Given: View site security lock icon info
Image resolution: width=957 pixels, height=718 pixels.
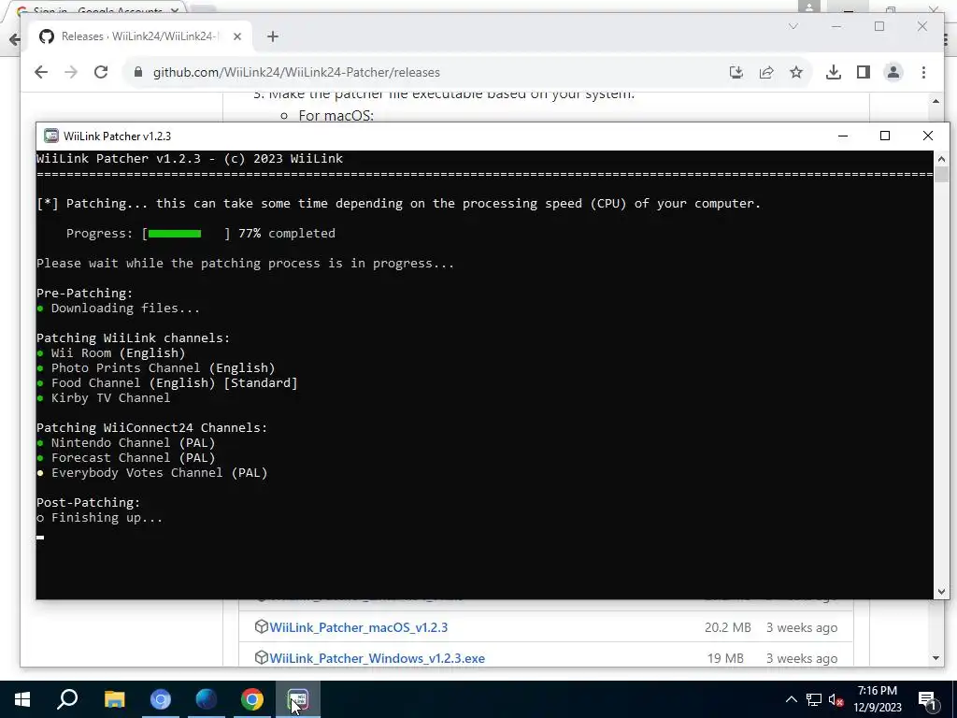Looking at the screenshot, I should [x=138, y=72].
